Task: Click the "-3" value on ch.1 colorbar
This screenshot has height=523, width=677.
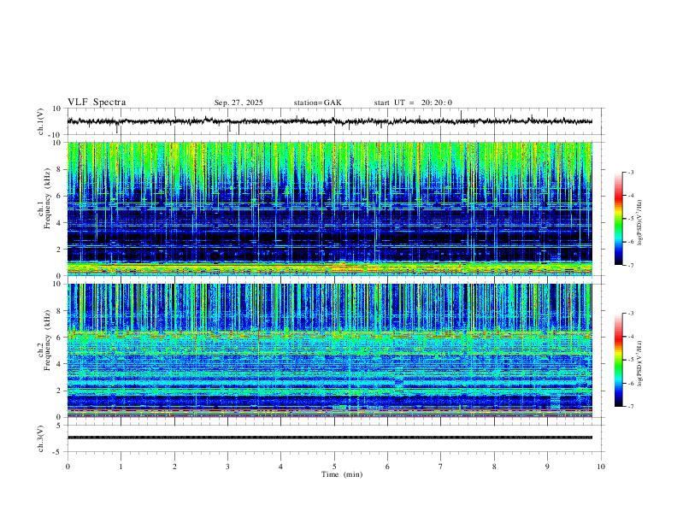Action: click(x=631, y=172)
